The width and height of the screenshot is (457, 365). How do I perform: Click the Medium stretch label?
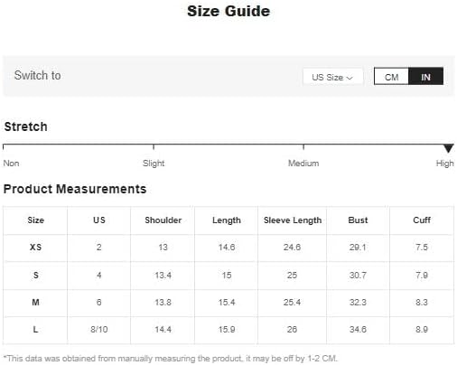[x=303, y=164]
